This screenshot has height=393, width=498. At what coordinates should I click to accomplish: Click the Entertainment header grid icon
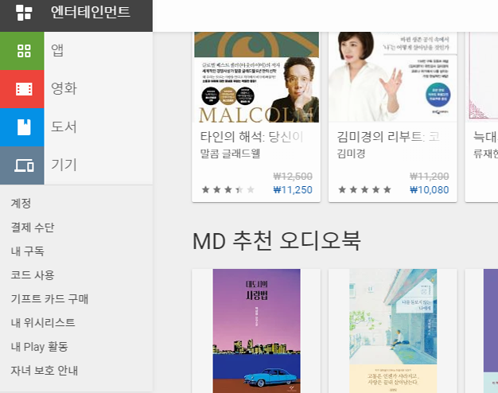(24, 13)
